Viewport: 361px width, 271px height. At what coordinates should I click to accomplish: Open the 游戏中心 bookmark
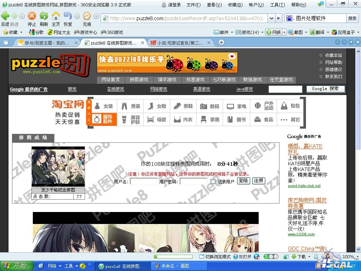point(86,32)
